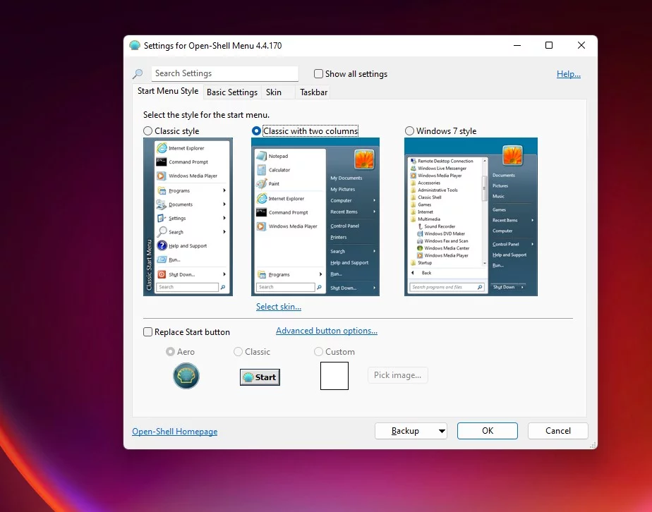
Task: Choose the Windows 7 style radio button
Action: [409, 131]
